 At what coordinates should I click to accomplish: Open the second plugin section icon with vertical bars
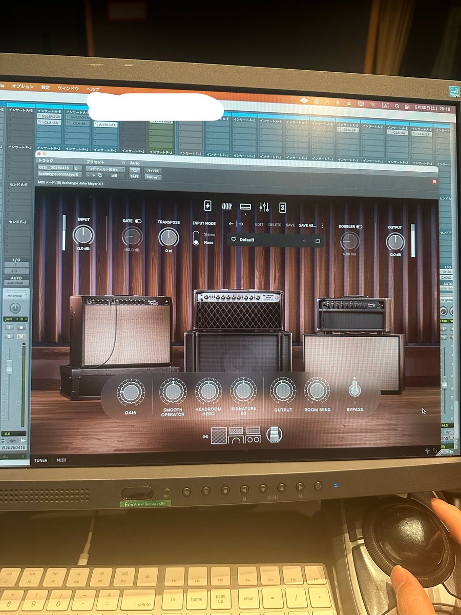226,206
